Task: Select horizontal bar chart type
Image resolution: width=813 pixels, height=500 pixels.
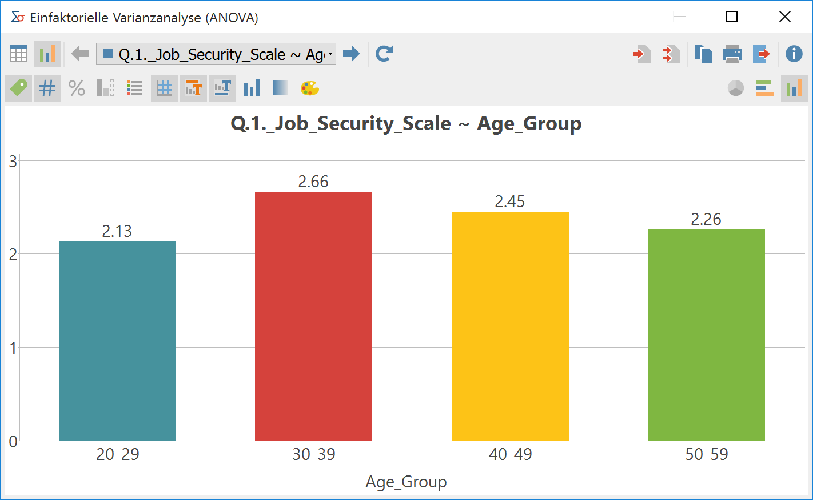Action: (764, 88)
